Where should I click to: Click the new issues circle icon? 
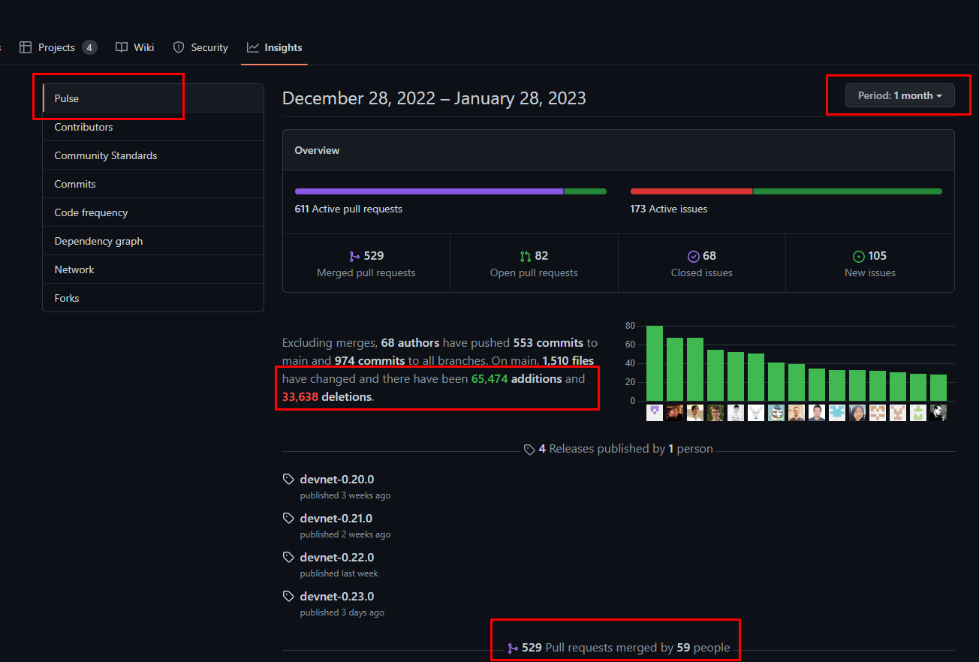tap(859, 257)
